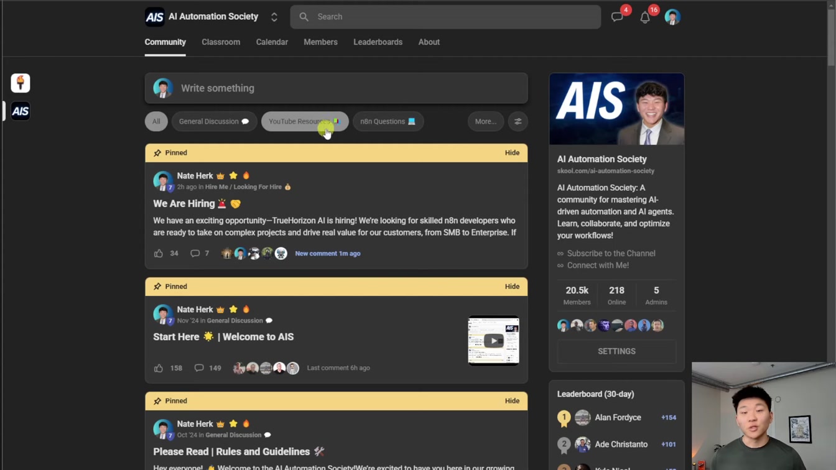Click the page vertical scrollbar

point(831,37)
